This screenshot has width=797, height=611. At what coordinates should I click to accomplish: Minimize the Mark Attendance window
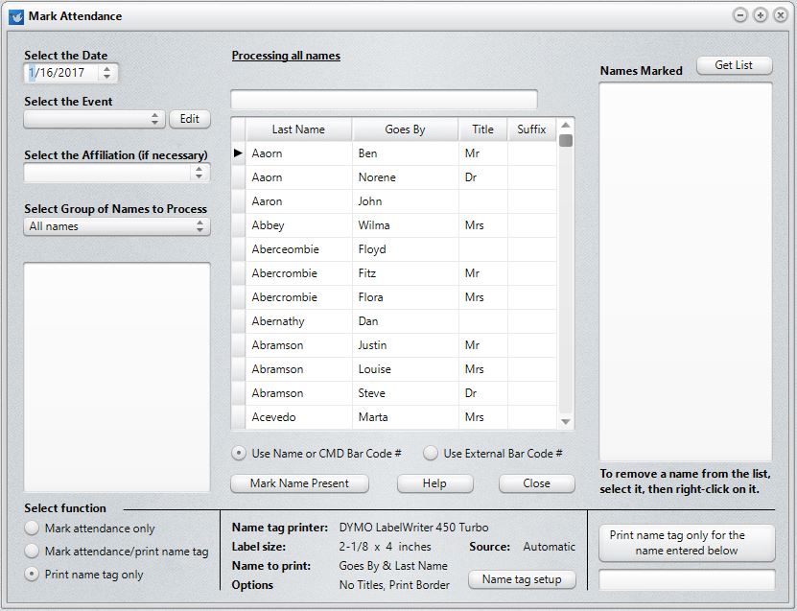[740, 15]
